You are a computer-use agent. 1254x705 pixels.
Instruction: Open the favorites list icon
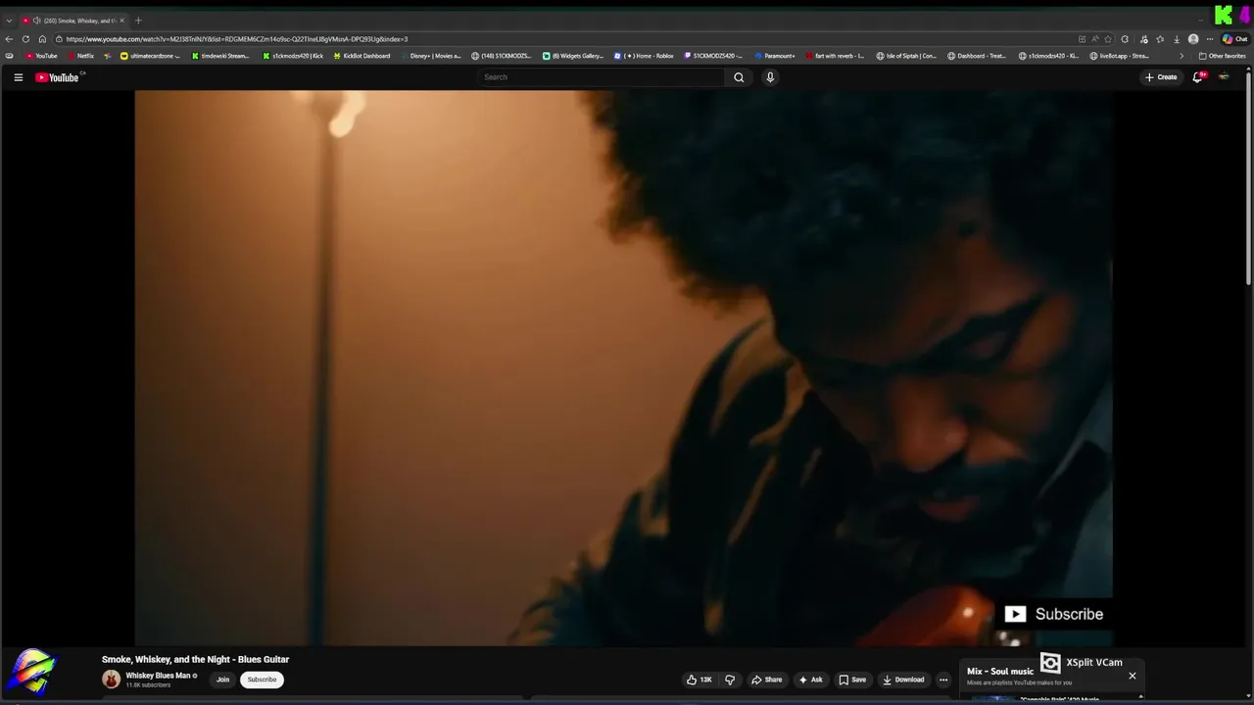click(1160, 39)
